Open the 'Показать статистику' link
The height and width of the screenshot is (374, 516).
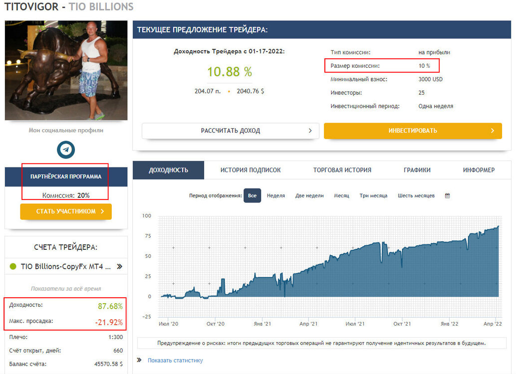coord(175,361)
